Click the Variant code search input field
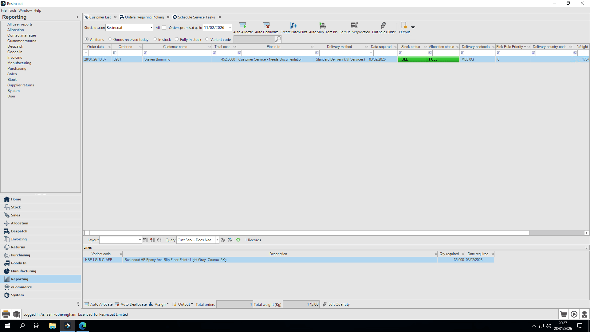Screen dimensions: 590x332 point(254,39)
